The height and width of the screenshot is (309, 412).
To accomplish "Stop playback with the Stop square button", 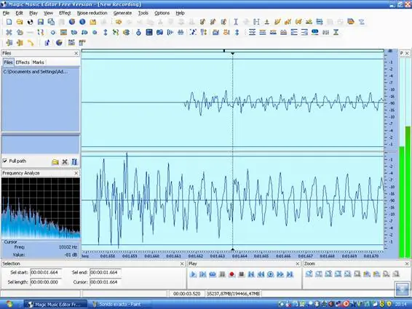I will [x=242, y=274].
